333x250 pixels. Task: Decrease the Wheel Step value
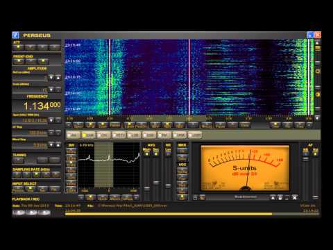51,145
